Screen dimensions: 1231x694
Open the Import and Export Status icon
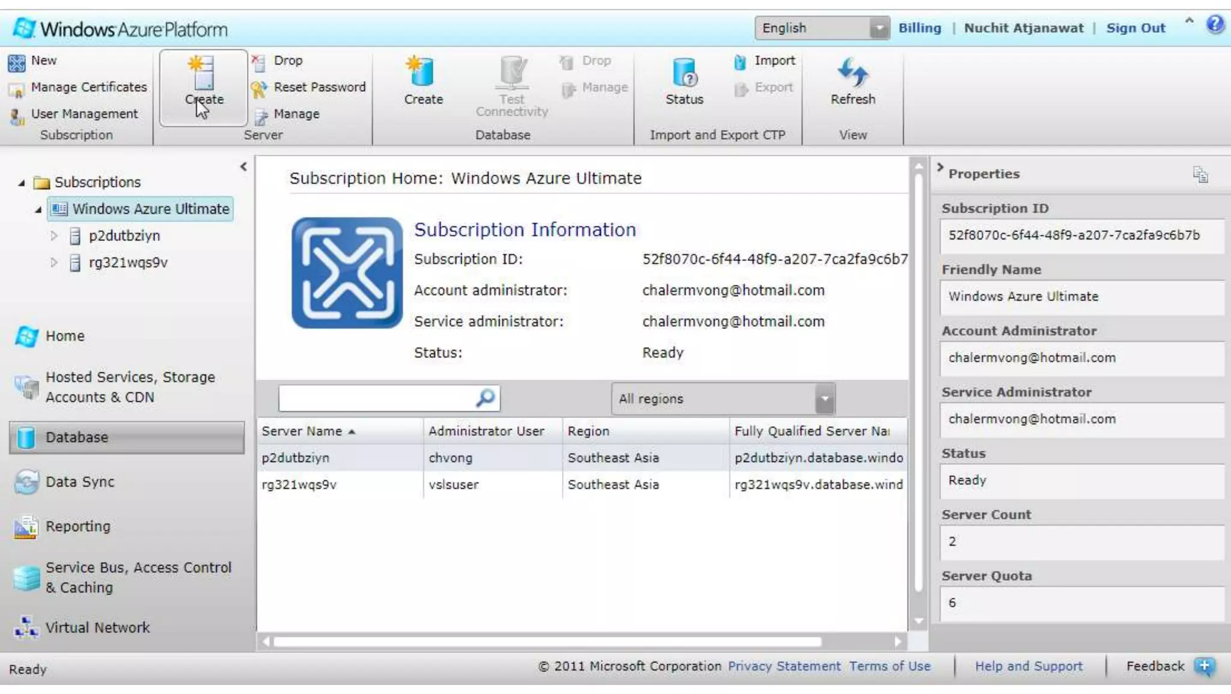(x=684, y=73)
